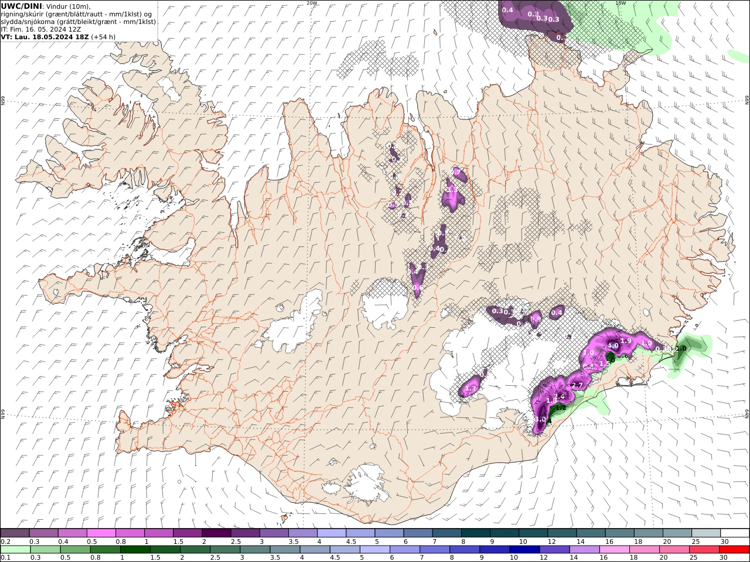Pick the dark teal 8 swatch in upper legend
This screenshot has width=750, height=562.
476,533
